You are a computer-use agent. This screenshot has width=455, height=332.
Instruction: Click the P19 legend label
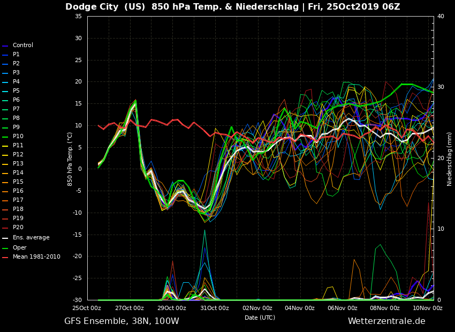18,218
